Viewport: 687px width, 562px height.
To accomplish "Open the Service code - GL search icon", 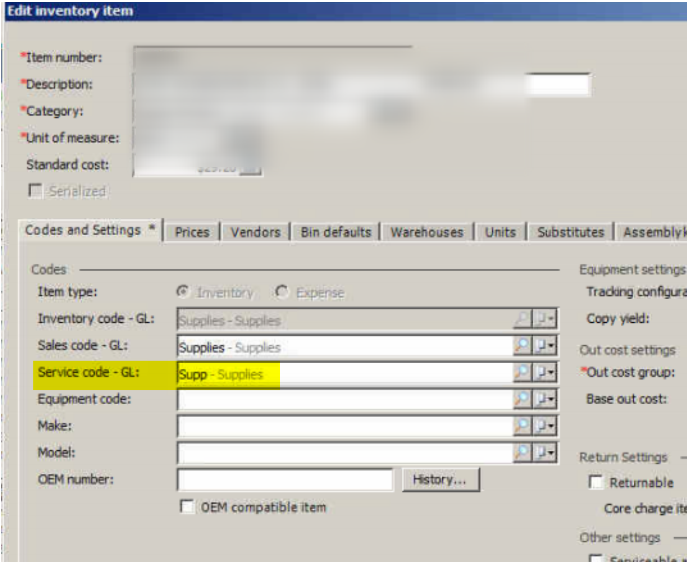I will click(x=522, y=372).
